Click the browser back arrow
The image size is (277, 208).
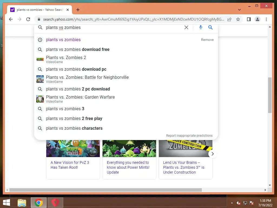coord(11,19)
